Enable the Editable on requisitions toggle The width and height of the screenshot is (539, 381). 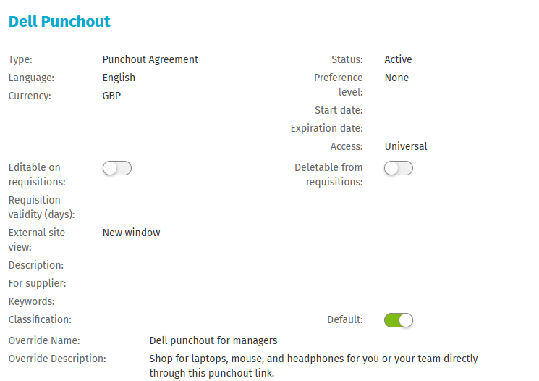pos(117,168)
